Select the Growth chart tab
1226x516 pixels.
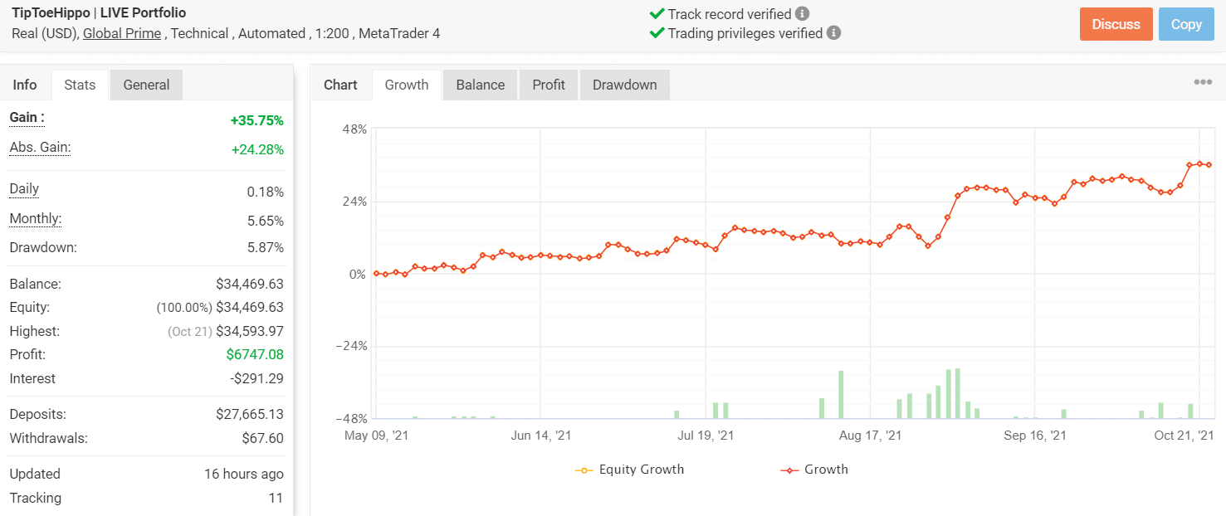(x=407, y=85)
